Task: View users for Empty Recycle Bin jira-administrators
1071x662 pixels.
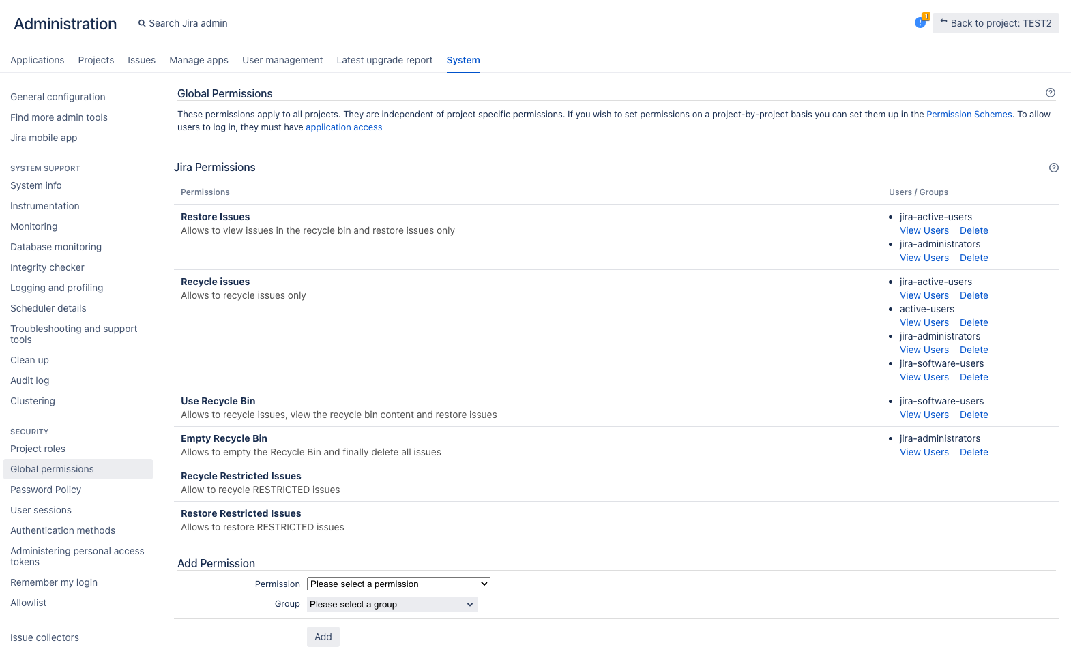Action: (x=924, y=452)
